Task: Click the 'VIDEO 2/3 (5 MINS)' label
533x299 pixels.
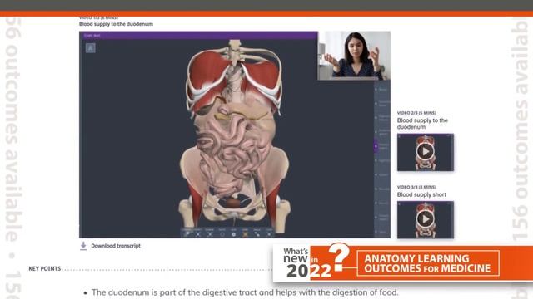Action: click(416, 113)
